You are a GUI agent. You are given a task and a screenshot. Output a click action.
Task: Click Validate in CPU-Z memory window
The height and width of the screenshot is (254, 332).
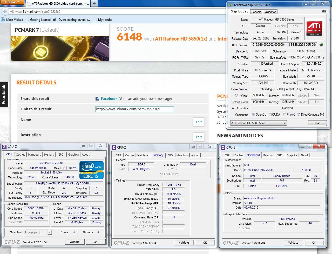click(184, 243)
